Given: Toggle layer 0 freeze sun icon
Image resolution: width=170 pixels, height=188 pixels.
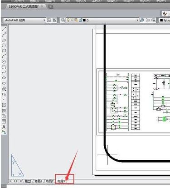Looking at the screenshot, I should click(x=72, y=20).
